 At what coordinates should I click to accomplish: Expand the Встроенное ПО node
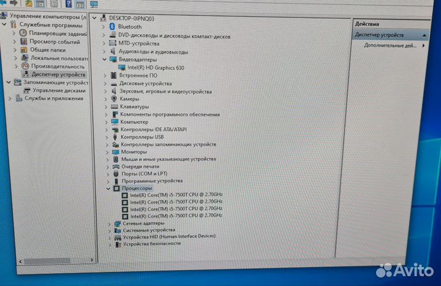tap(105, 76)
